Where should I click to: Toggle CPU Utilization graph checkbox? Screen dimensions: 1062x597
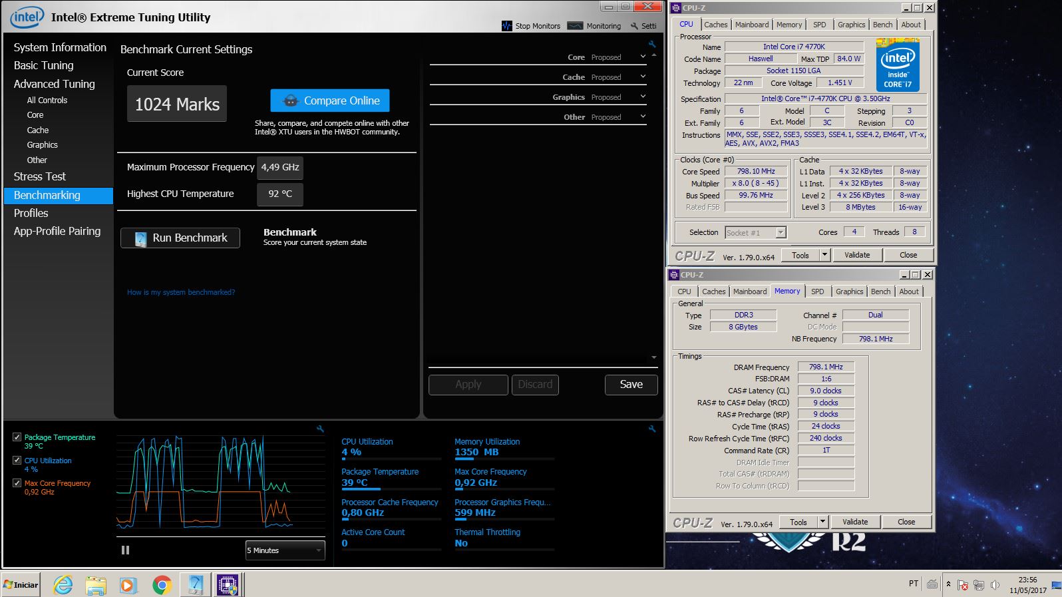pos(17,460)
